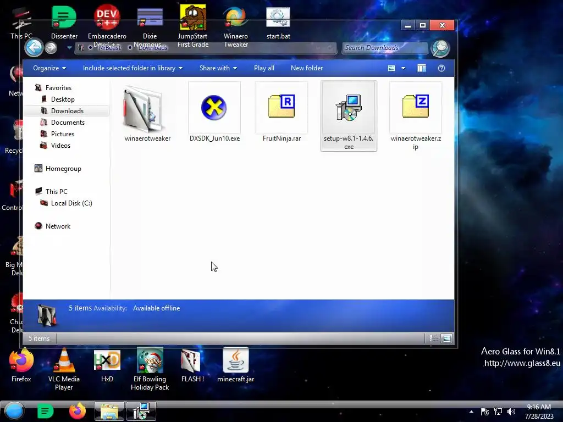The image size is (563, 422).
Task: Select the minecraft.jar desktop icon
Action: pos(235,365)
